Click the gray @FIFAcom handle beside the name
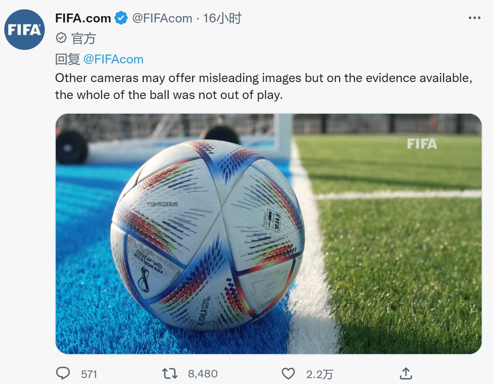The width and height of the screenshot is (493, 384). pos(162,18)
